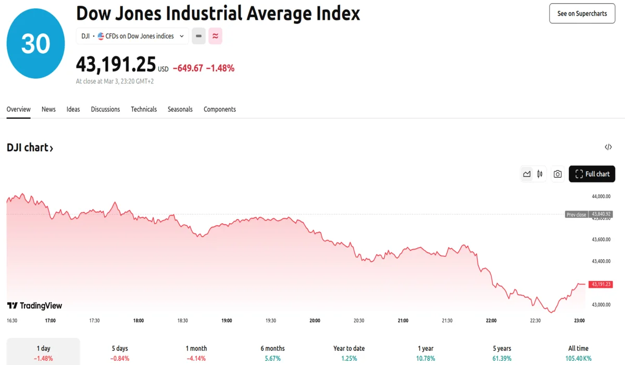Viewport: 625px width, 365px height.
Task: Select the 5 days range
Action: (120, 352)
